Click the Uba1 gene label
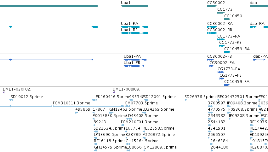Image resolution: width=268 pixels, height=152 pixels. tap(126, 3)
